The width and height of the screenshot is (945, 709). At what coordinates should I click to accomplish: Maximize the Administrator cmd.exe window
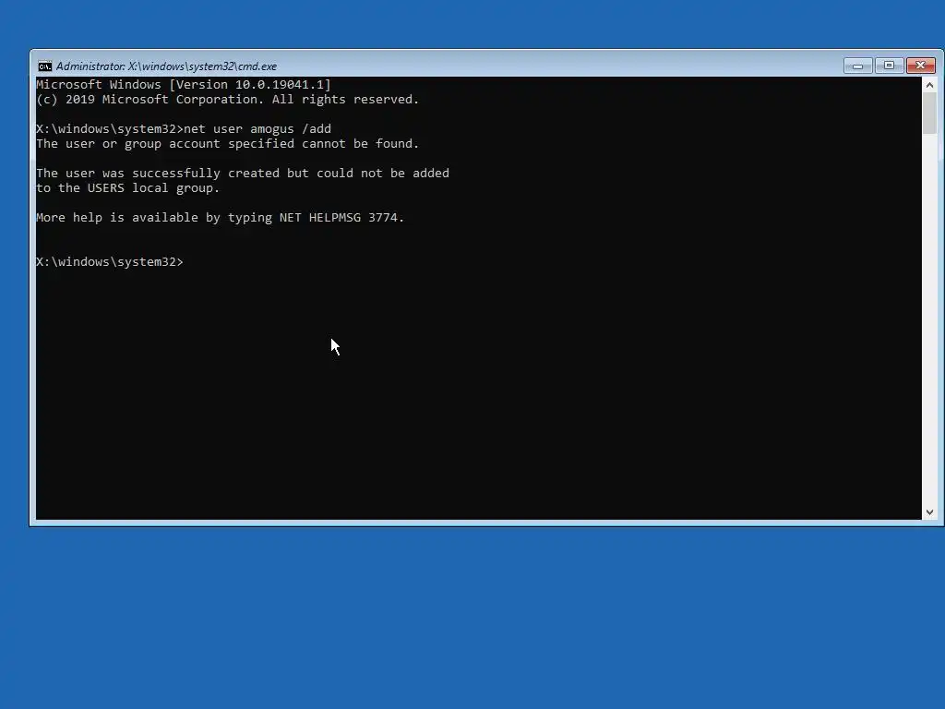889,66
